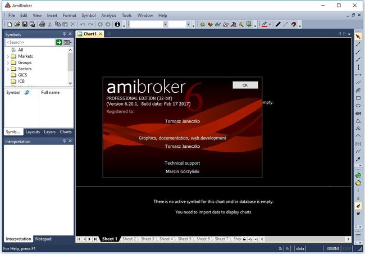The height and width of the screenshot is (254, 365).
Task: Expand the Groups tree folder
Action: coord(8,63)
